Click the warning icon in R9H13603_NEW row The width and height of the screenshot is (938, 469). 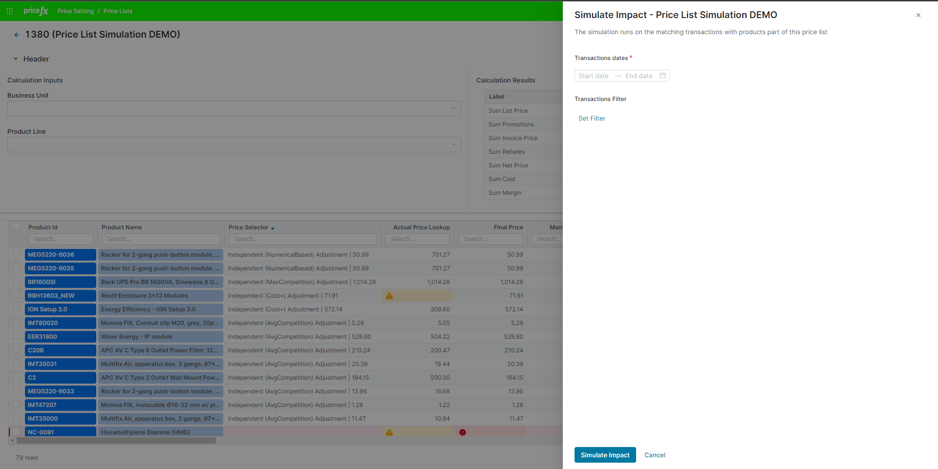pyautogui.click(x=389, y=296)
